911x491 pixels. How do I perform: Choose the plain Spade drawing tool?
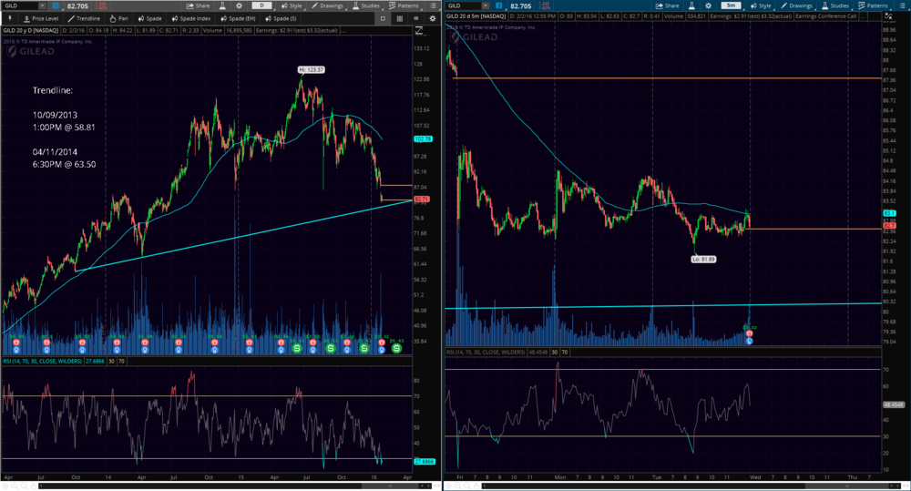(x=150, y=18)
